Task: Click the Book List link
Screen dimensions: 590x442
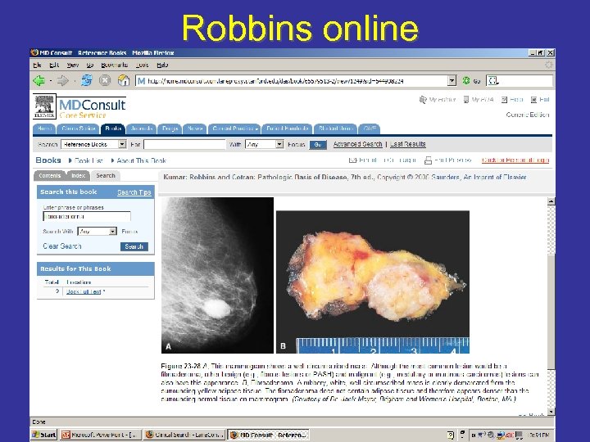Action: [x=88, y=160]
